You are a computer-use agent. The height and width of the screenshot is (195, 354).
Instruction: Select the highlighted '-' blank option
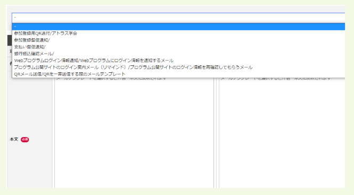[x=178, y=27]
